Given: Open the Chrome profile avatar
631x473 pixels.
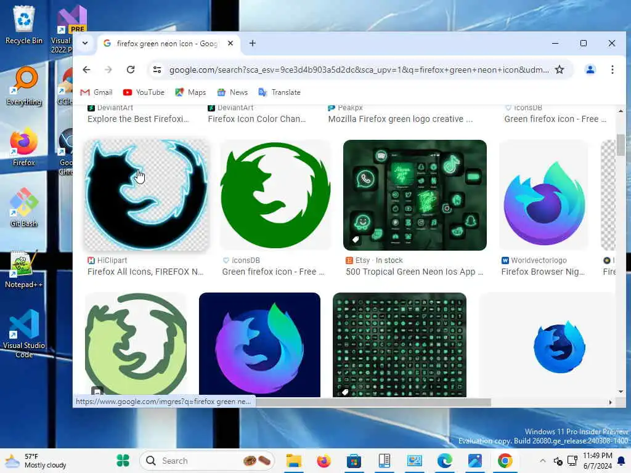Looking at the screenshot, I should tap(590, 70).
